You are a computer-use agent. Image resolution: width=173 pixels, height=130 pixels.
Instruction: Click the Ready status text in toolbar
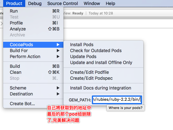coord(78,13)
